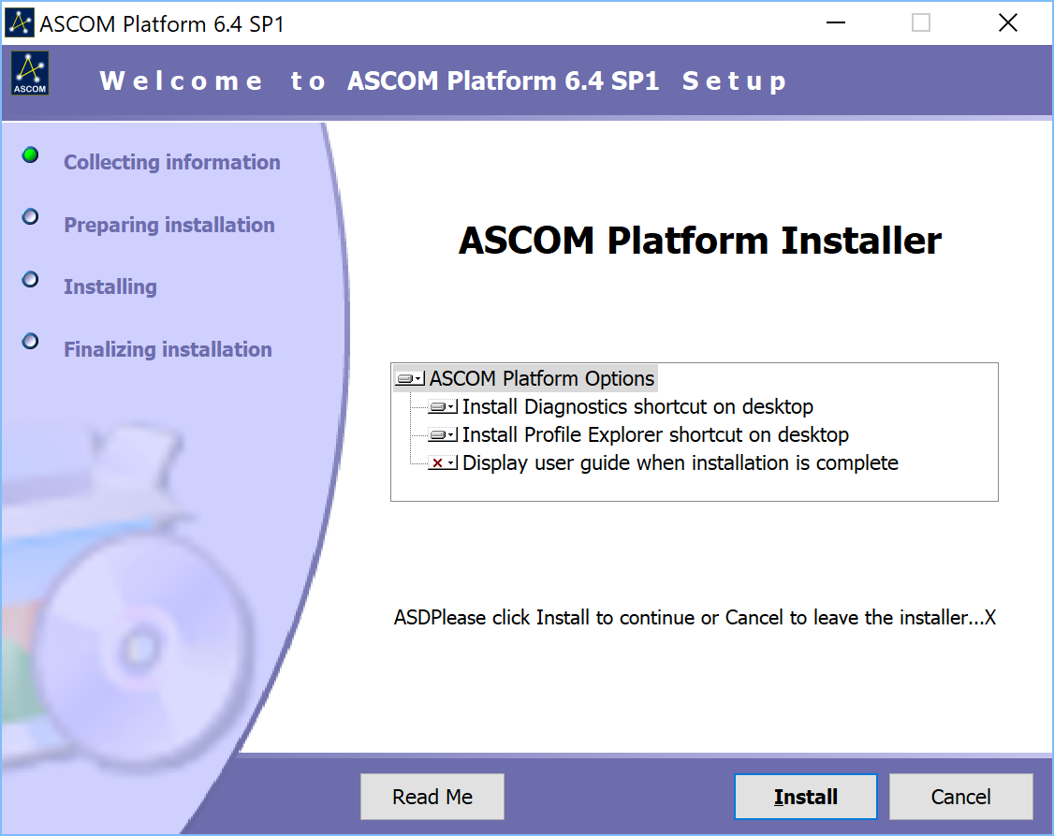This screenshot has width=1054, height=836.
Task: Click the Collecting information step label
Action: pyautogui.click(x=172, y=162)
